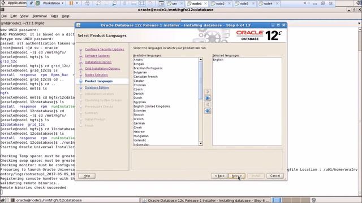Click the Cancel button in installer
The image size is (362, 203).
[x=275, y=176]
